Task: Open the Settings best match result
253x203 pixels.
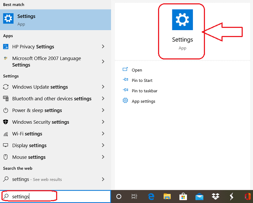Action: click(55, 20)
